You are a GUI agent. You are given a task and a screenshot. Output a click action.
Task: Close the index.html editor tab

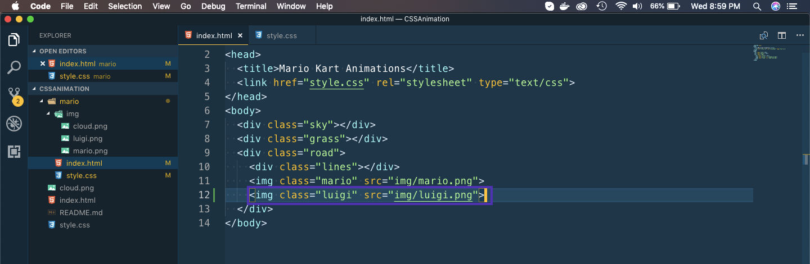pos(240,35)
